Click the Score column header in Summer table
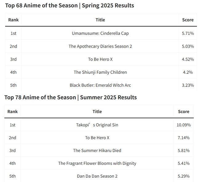The image size is (204, 182). point(184,111)
